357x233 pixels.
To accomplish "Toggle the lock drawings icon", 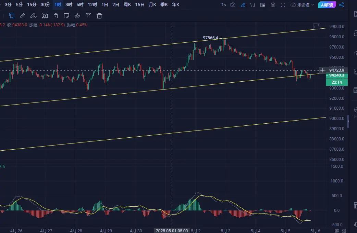I will point(56,16).
